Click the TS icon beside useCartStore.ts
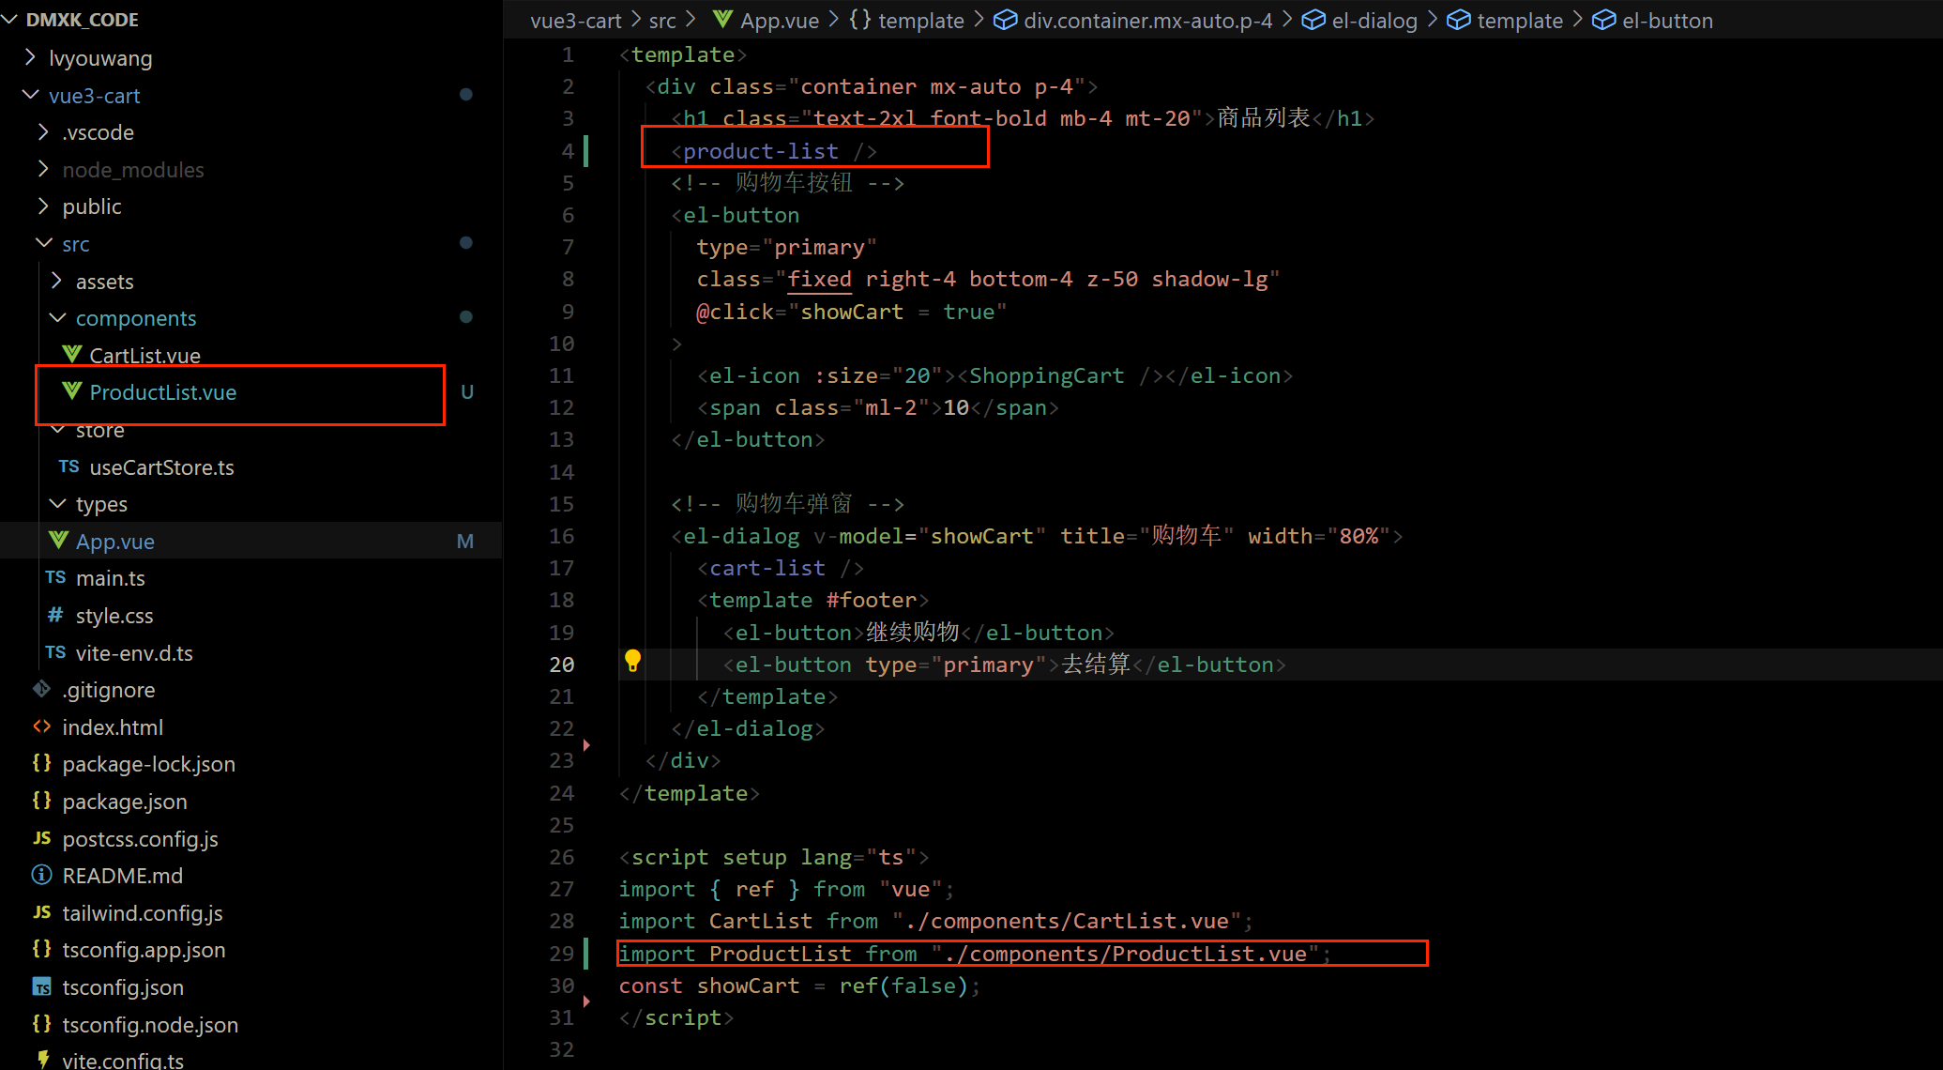The height and width of the screenshot is (1070, 1943). [68, 466]
